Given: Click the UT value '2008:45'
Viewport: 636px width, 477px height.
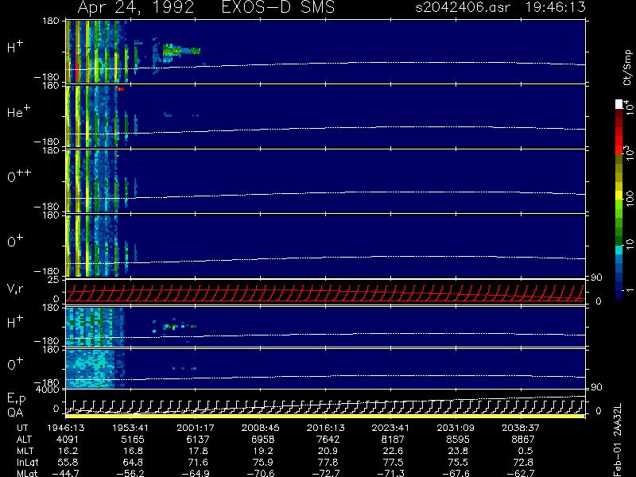Looking at the screenshot, I should coord(261,428).
